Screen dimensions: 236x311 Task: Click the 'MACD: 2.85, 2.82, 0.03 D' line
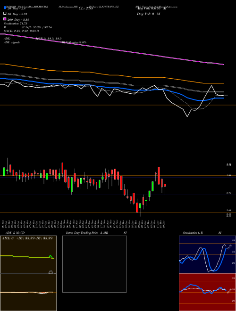point(21,31)
